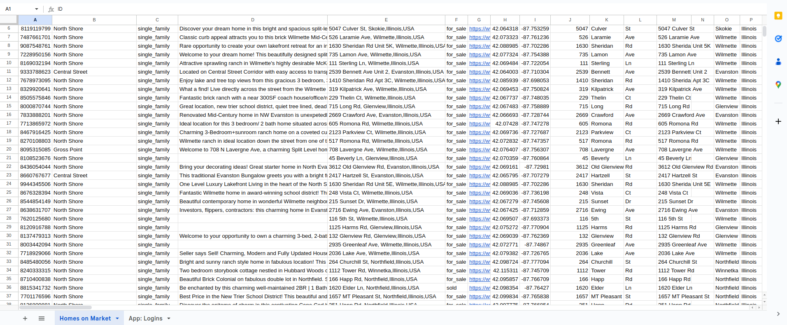Select cell with ID 8119119799
Image resolution: width=787 pixels, height=325 pixels.
point(35,29)
